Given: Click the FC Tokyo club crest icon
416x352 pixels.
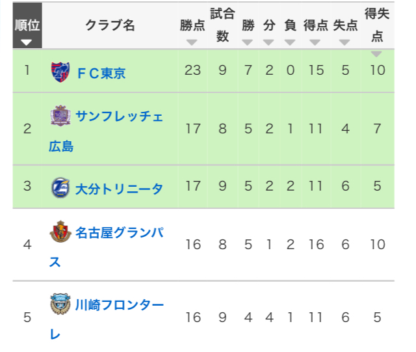Looking at the screenshot, I should (x=58, y=70).
